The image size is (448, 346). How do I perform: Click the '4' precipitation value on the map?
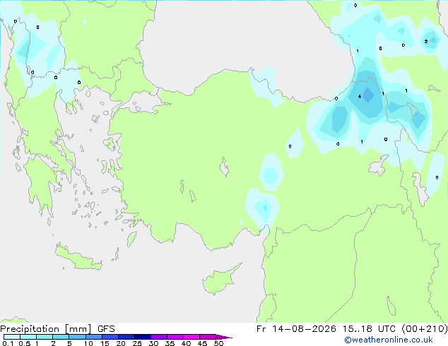(x=360, y=97)
